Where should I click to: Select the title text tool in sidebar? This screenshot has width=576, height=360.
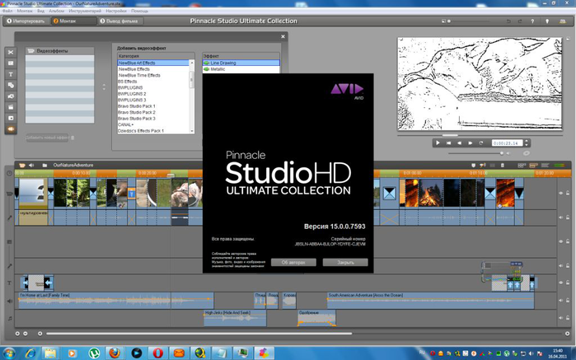pyautogui.click(x=11, y=73)
